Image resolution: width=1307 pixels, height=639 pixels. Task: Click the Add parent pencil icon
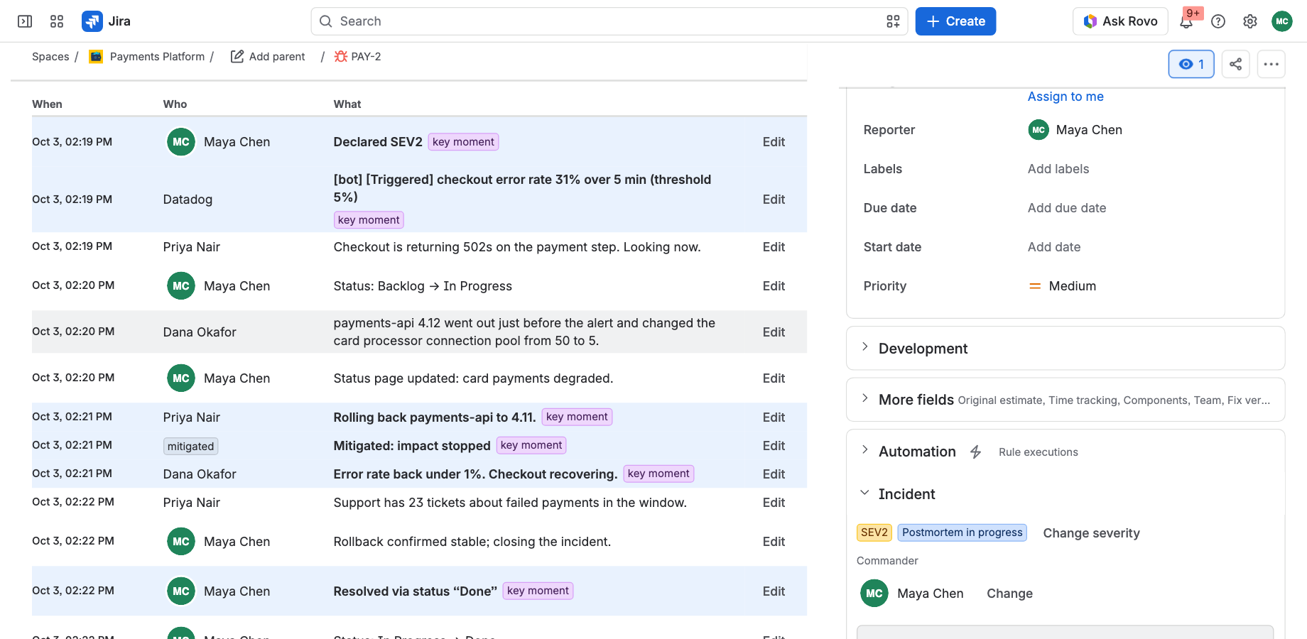coord(237,56)
